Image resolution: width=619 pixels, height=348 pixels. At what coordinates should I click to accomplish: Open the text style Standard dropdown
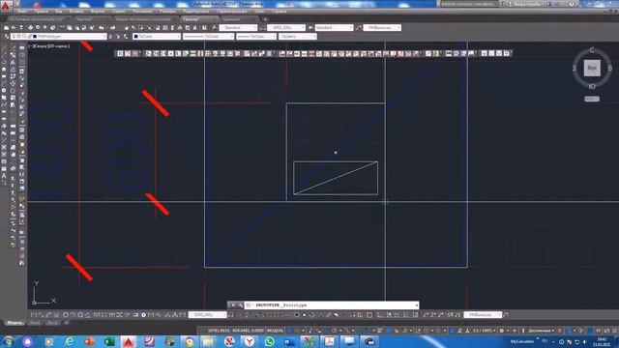[238, 28]
